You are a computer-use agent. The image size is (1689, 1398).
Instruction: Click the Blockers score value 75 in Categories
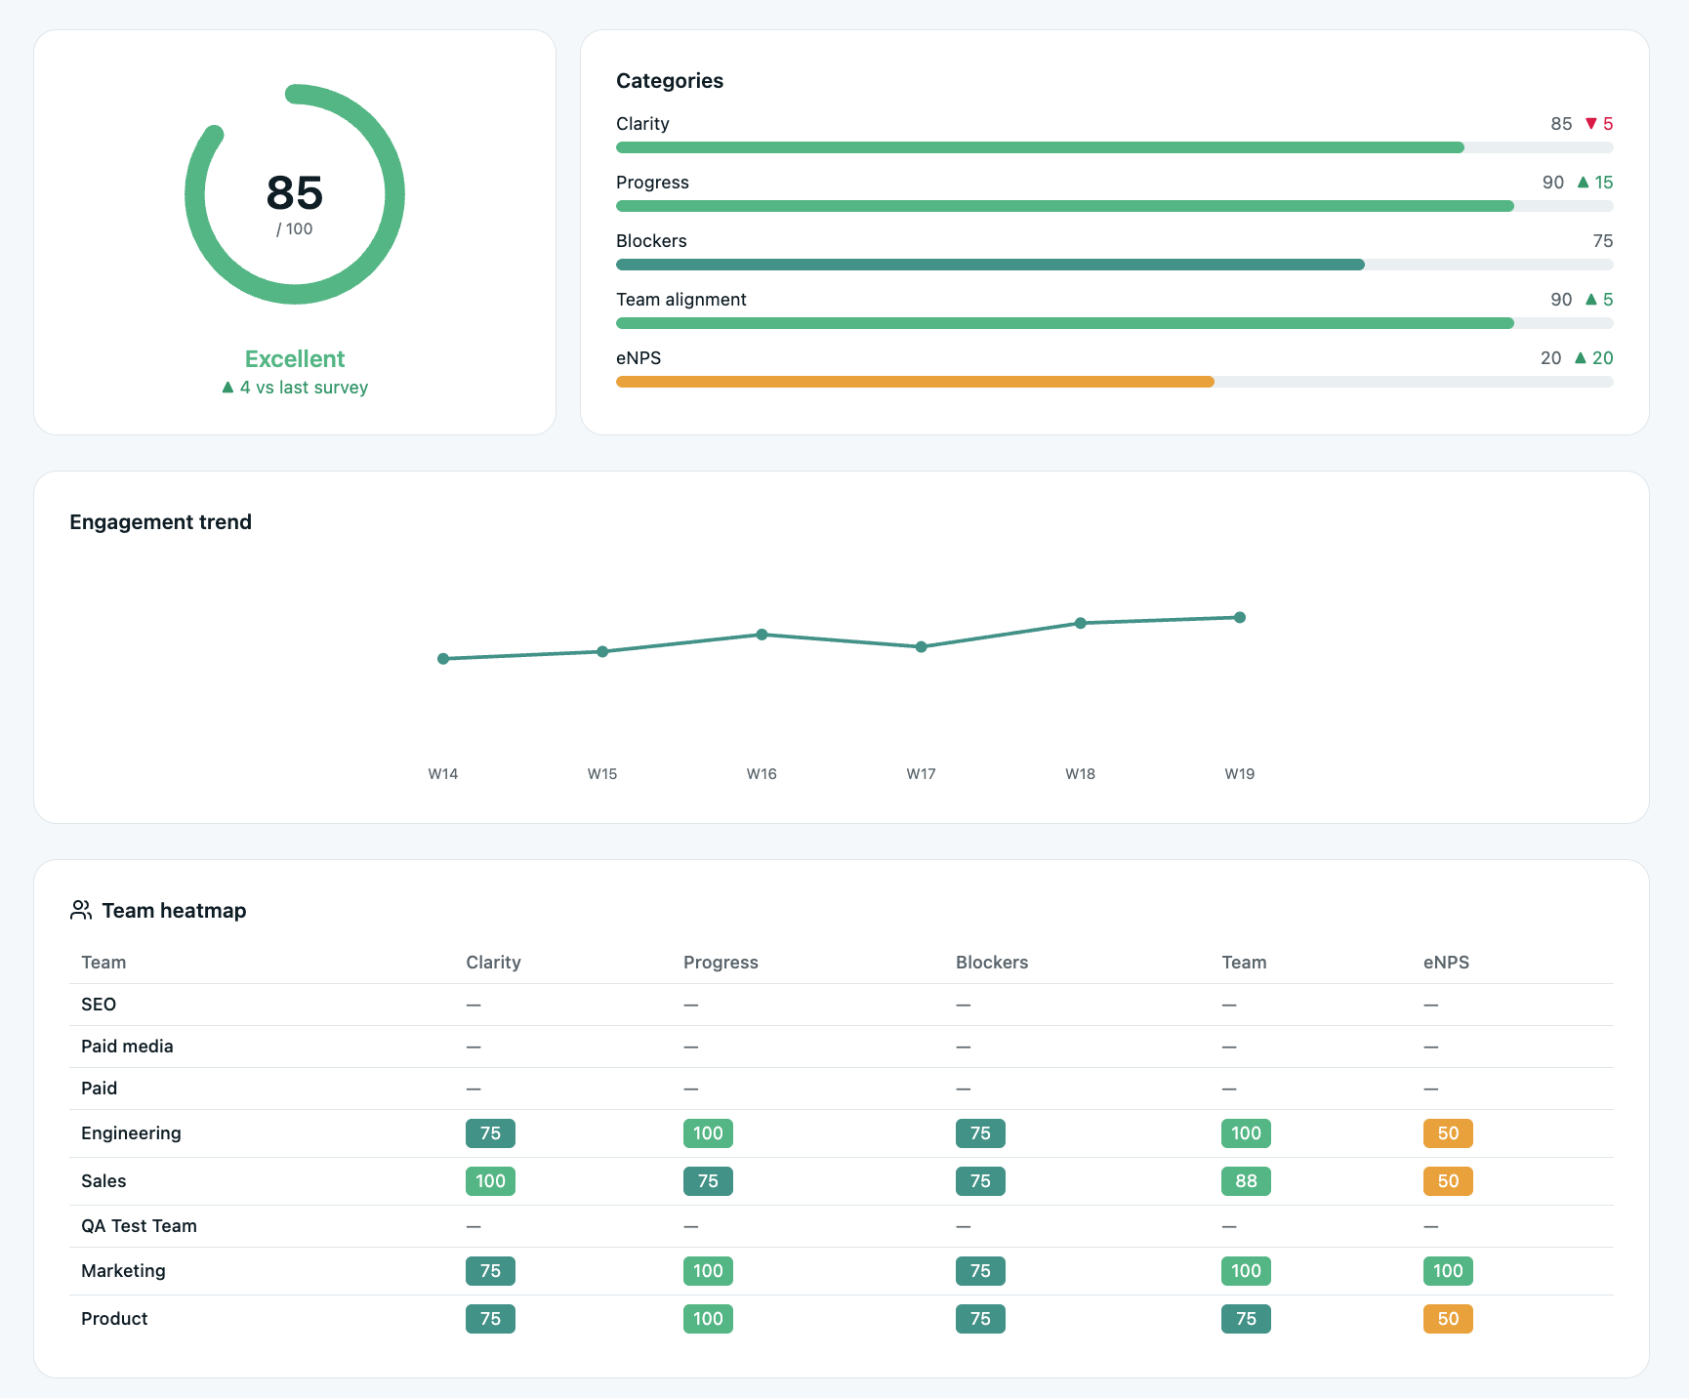[1603, 241]
